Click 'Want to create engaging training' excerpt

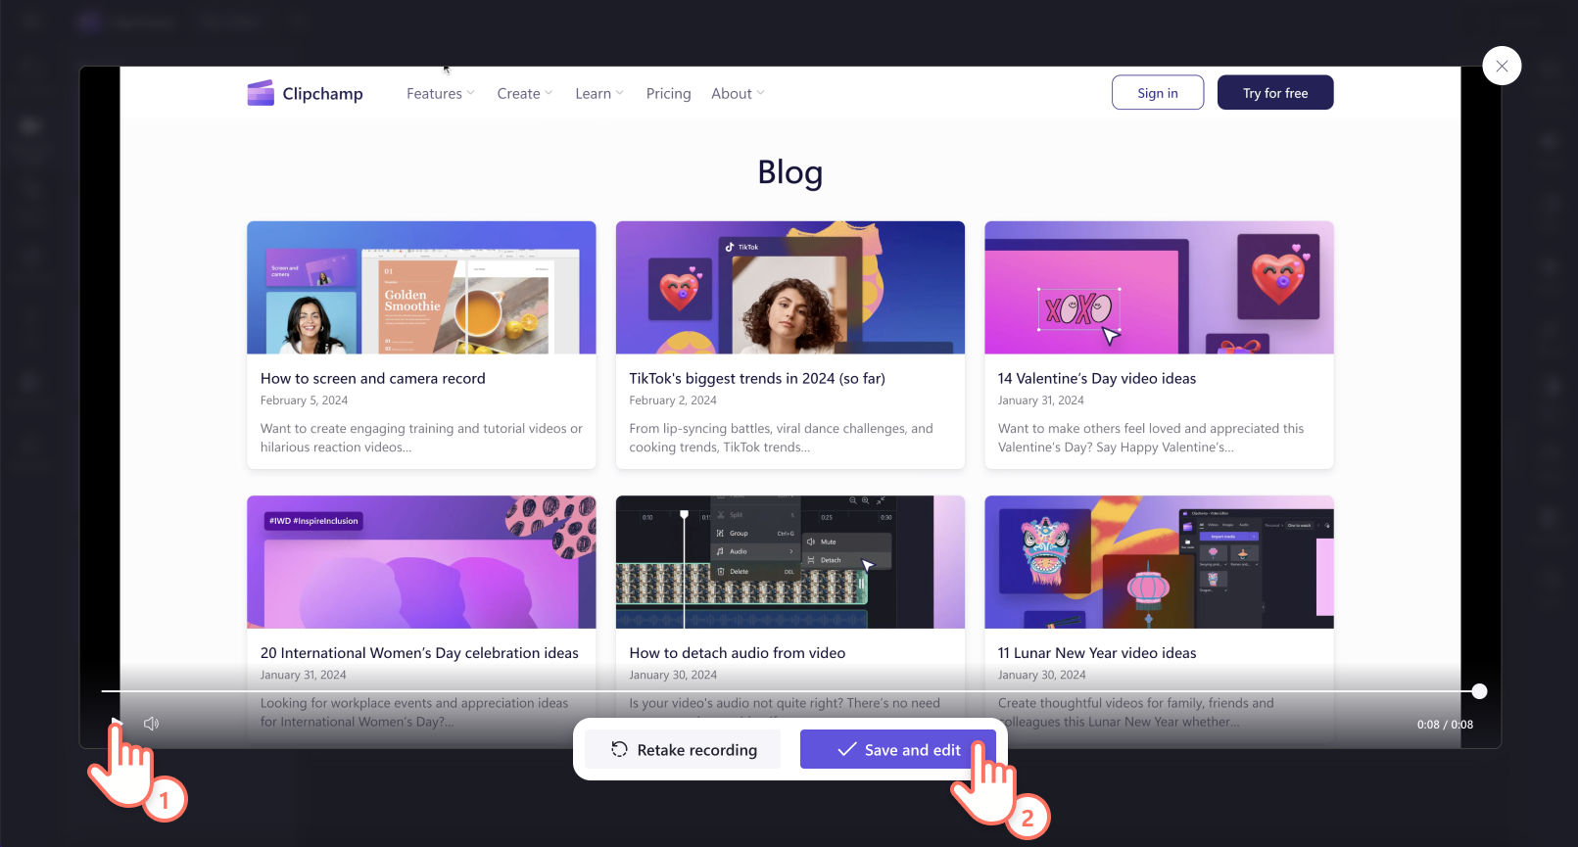421,438
